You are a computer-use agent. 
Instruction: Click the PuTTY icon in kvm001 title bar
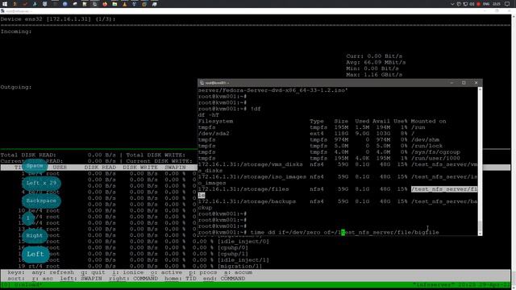[x=202, y=83]
